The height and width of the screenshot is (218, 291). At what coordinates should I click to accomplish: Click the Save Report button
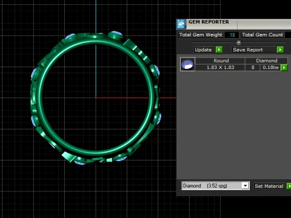(254, 50)
